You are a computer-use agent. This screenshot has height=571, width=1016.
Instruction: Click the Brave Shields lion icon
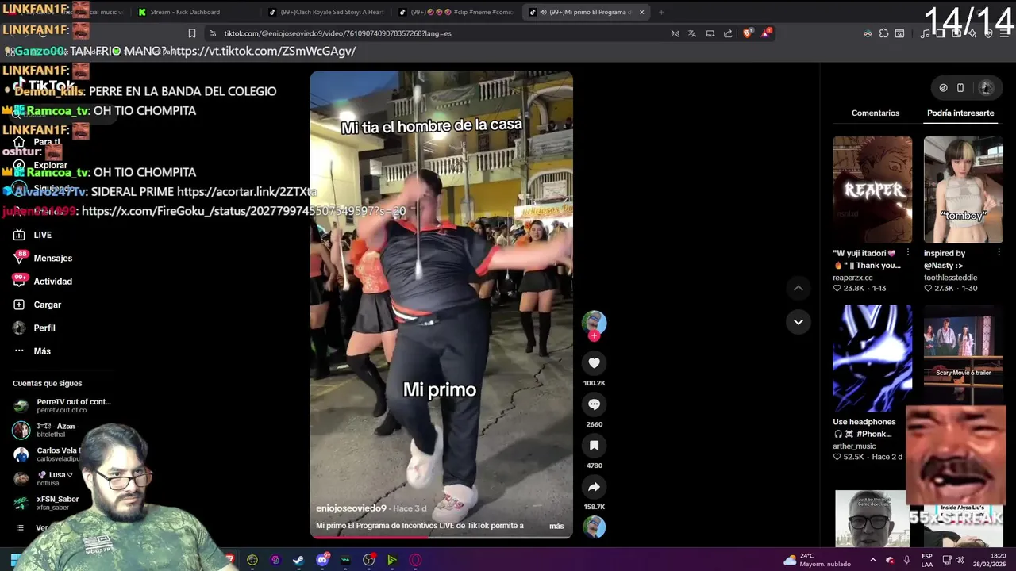748,33
